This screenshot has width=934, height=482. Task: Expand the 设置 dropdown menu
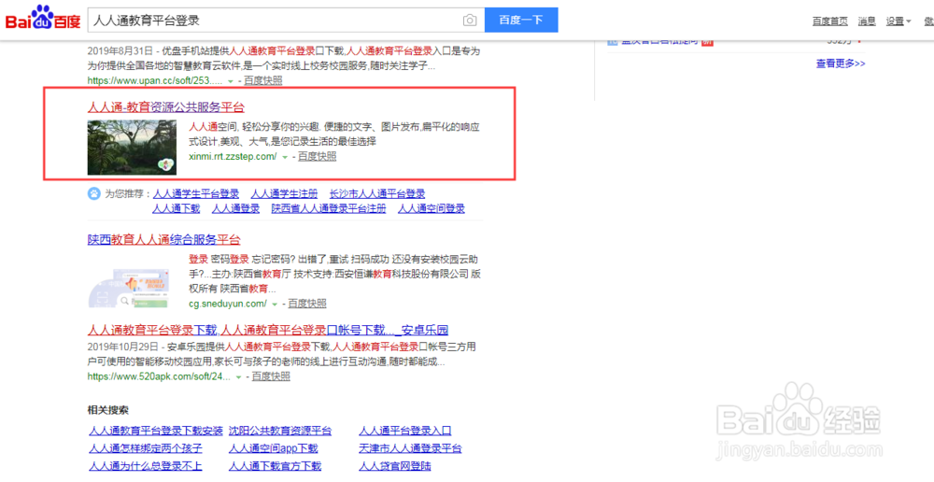899,21
